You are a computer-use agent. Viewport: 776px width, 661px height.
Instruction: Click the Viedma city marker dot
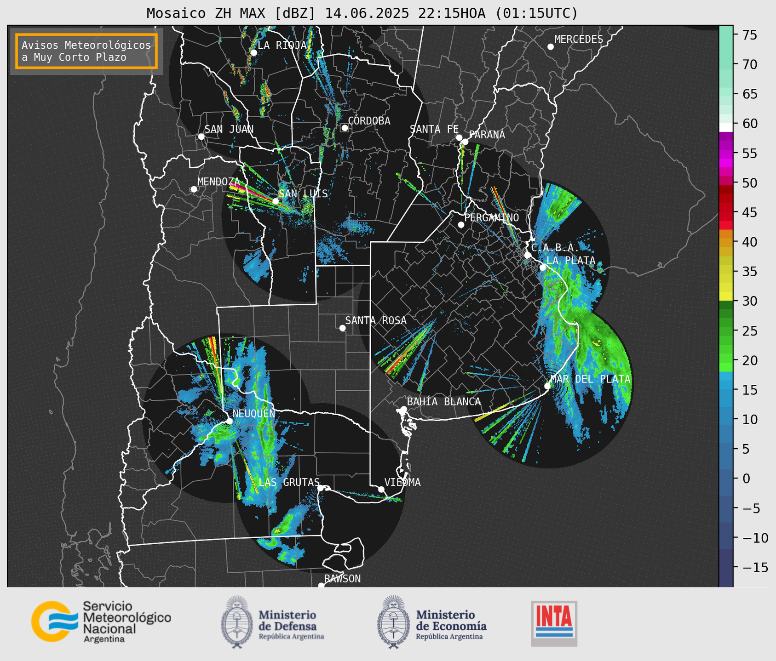tap(381, 489)
